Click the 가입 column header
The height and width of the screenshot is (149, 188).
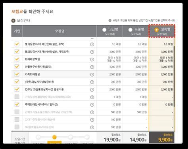(x=17, y=31)
